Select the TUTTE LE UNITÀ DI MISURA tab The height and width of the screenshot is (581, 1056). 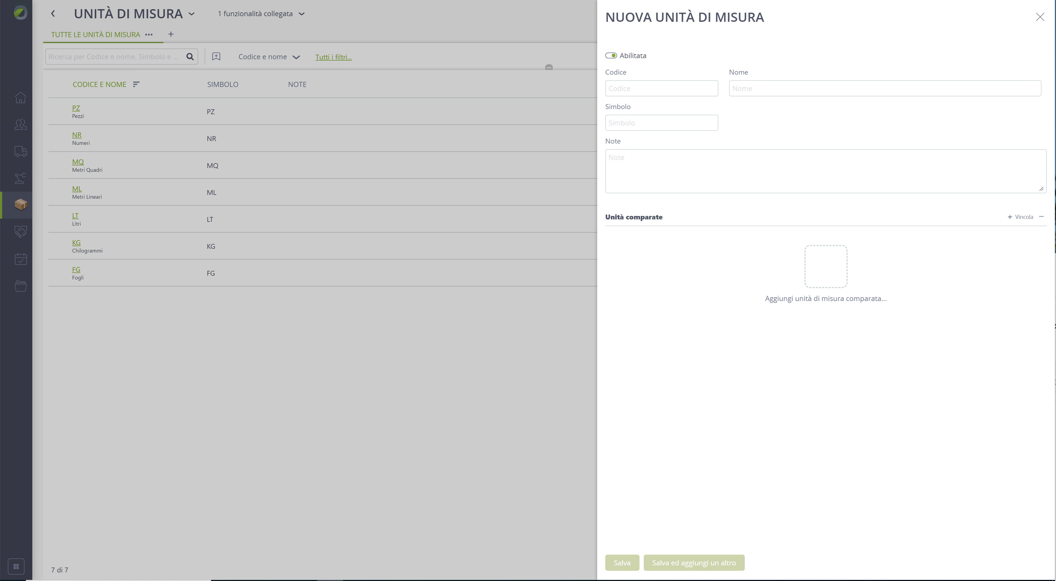pos(96,34)
